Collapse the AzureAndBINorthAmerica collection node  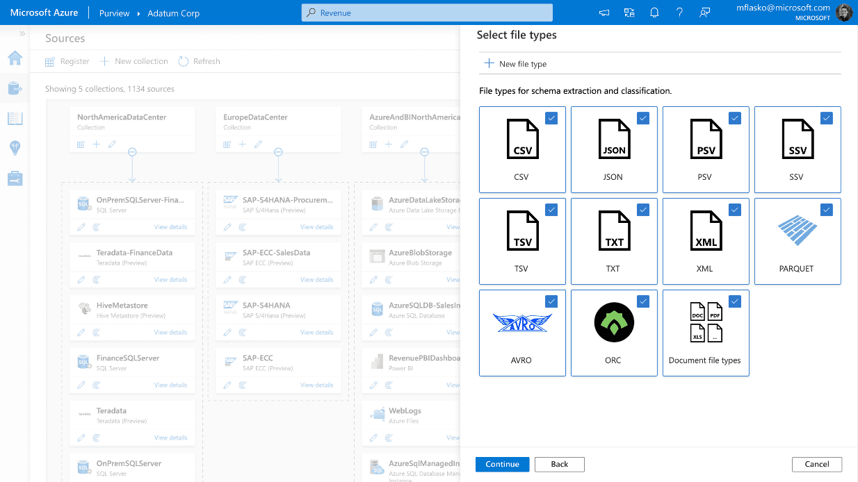pyautogui.click(x=424, y=152)
